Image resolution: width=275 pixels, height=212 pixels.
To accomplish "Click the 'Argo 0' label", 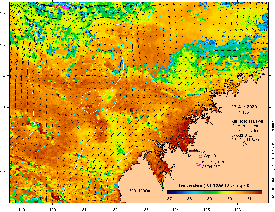I will coord(210,156).
